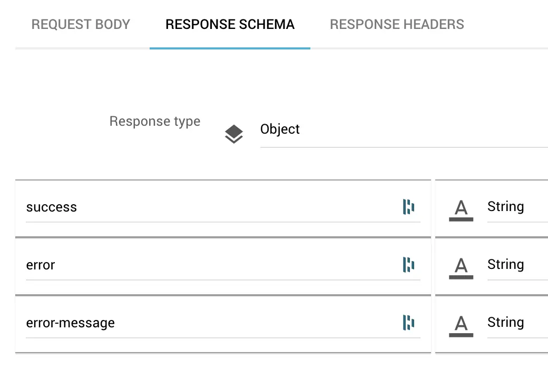This screenshot has height=381, width=548.
Task: Click password manager icon in error-message field
Action: (x=408, y=323)
